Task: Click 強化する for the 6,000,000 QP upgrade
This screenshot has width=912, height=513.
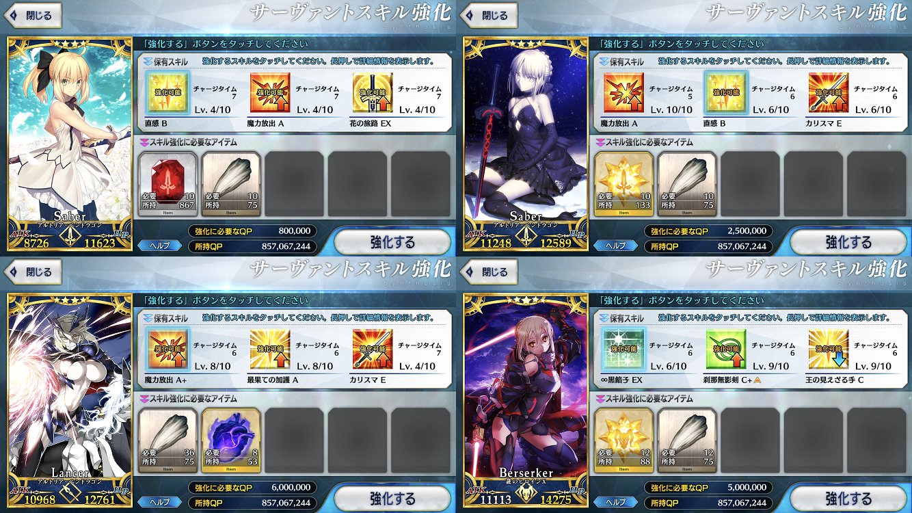Action: coord(392,499)
